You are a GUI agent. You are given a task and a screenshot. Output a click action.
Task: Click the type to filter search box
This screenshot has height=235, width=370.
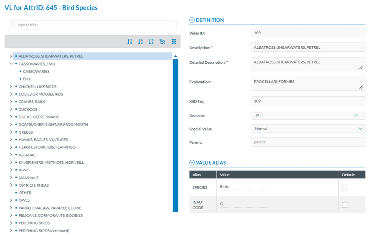(93, 25)
